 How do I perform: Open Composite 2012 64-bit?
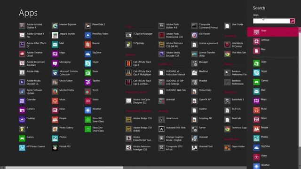coord(170,148)
